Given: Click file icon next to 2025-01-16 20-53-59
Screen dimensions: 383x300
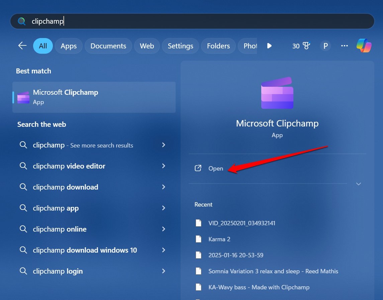Looking at the screenshot, I should point(199,255).
